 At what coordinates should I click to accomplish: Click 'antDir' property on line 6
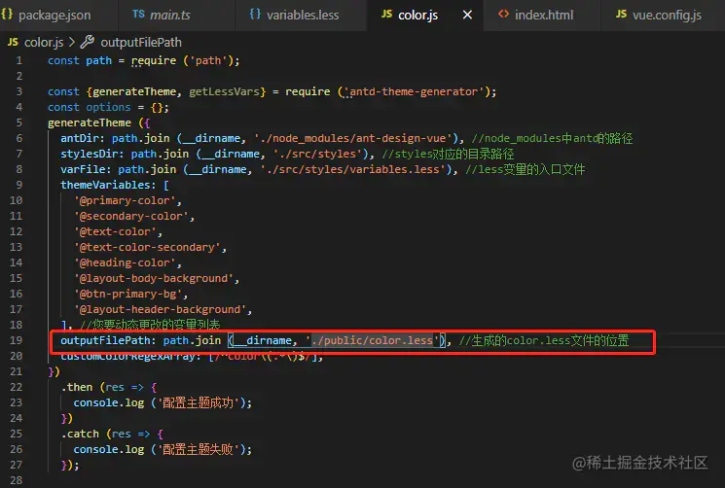[80, 138]
